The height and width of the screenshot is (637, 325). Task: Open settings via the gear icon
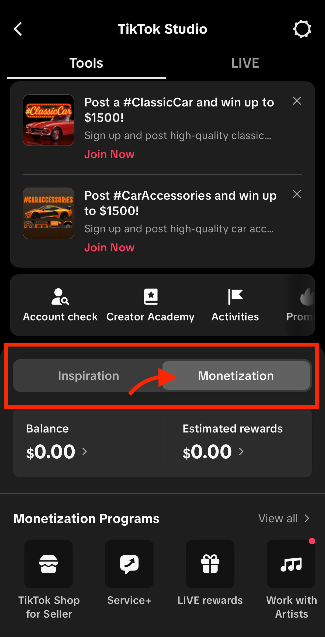pos(302,29)
